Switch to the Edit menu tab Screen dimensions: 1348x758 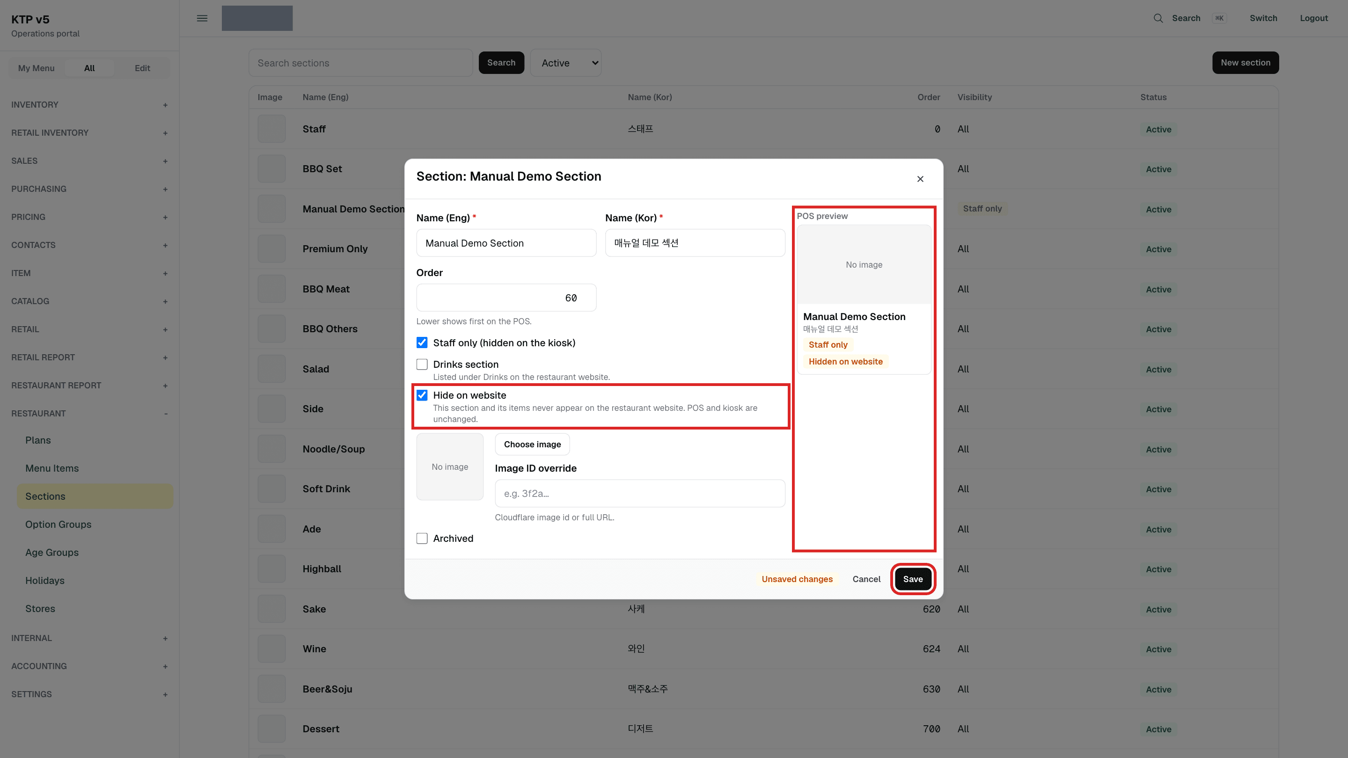tap(142, 68)
